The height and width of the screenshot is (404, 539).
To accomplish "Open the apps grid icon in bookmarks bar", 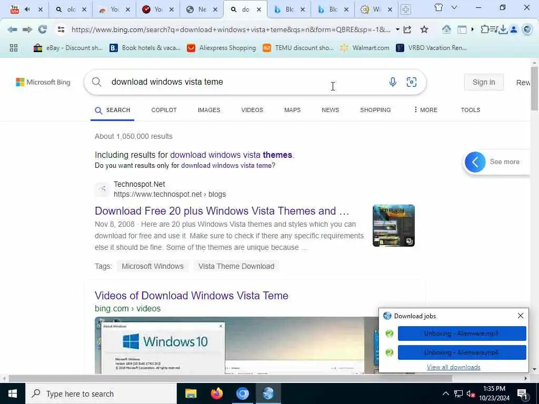I will [14, 48].
